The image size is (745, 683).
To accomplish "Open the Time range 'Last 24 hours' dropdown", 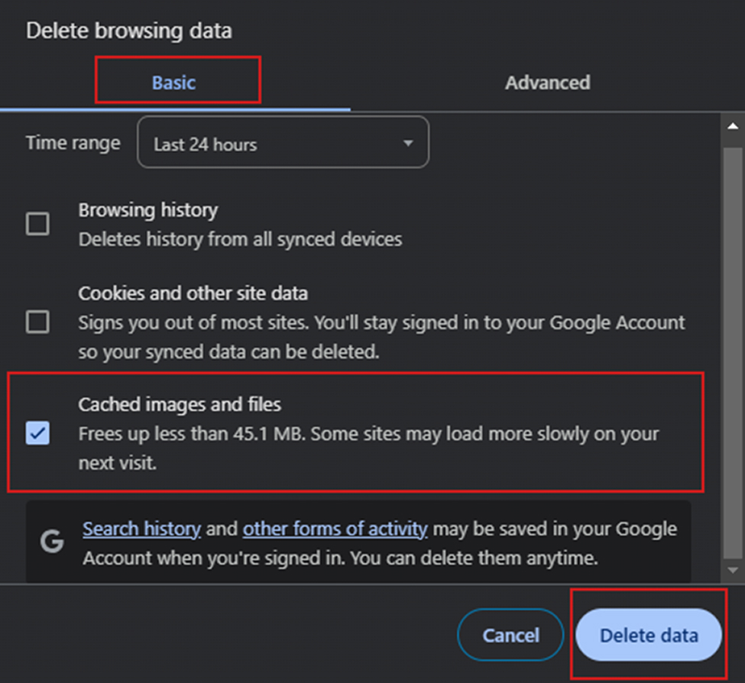I will [x=283, y=142].
